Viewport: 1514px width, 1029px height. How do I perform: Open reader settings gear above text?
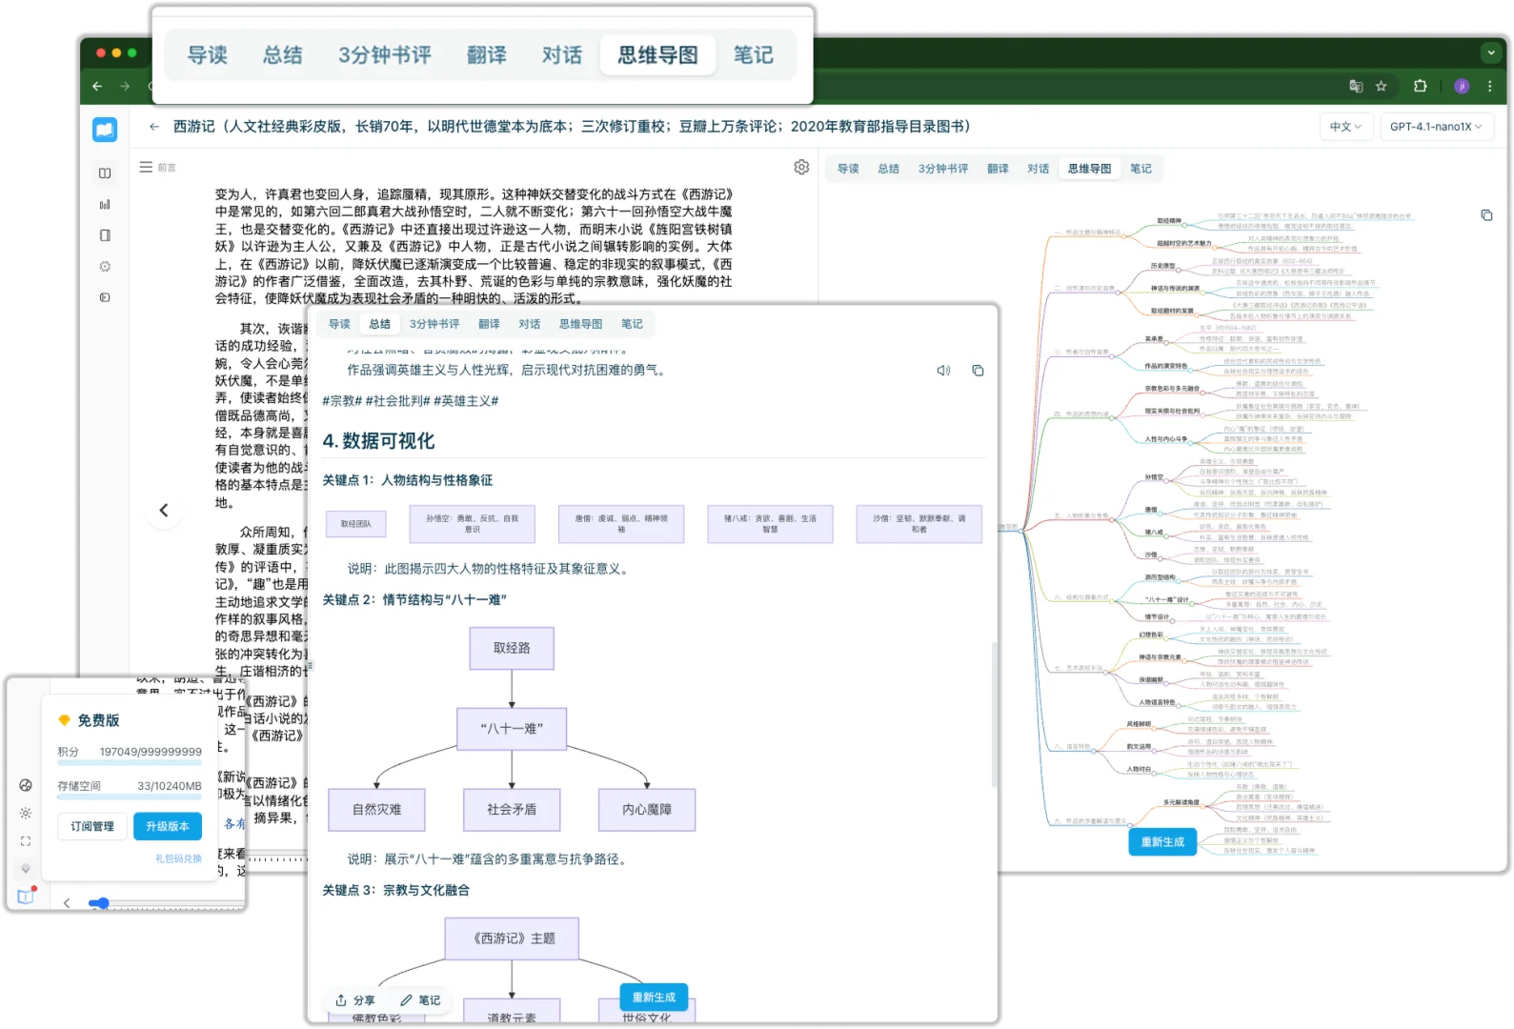click(x=801, y=167)
